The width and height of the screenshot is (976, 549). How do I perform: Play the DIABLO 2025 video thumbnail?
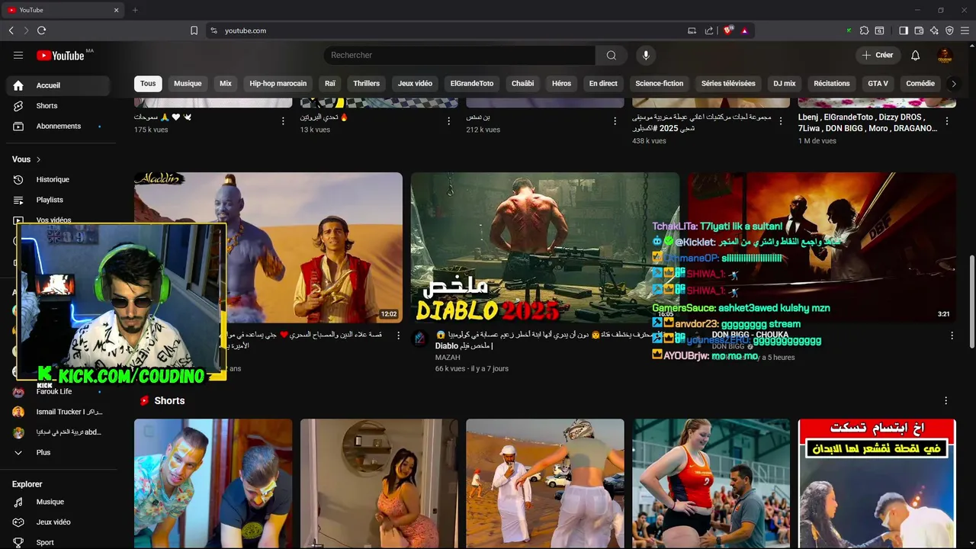545,248
